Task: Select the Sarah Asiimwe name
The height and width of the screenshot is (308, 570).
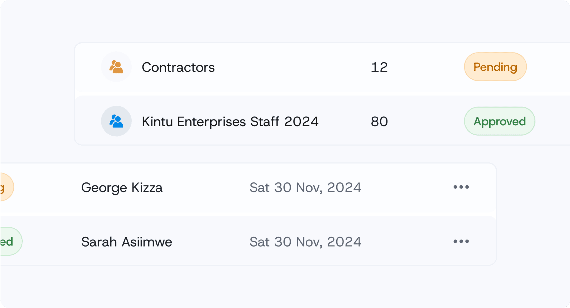Action: [x=127, y=242]
